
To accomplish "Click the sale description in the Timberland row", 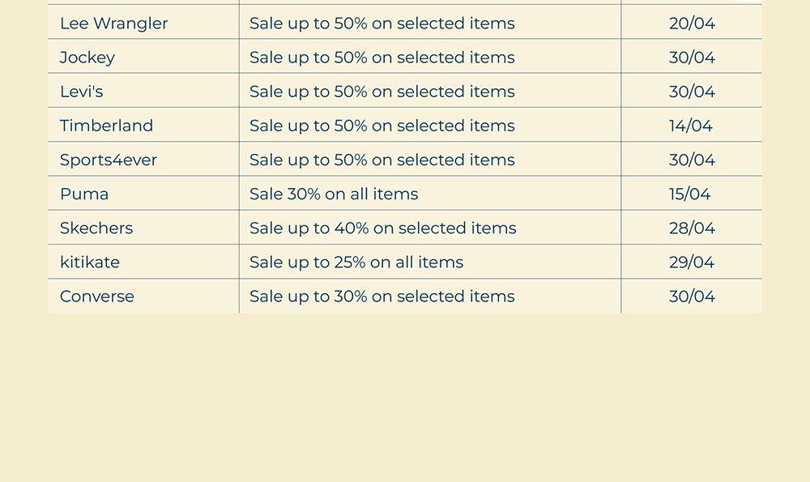I will click(382, 126).
